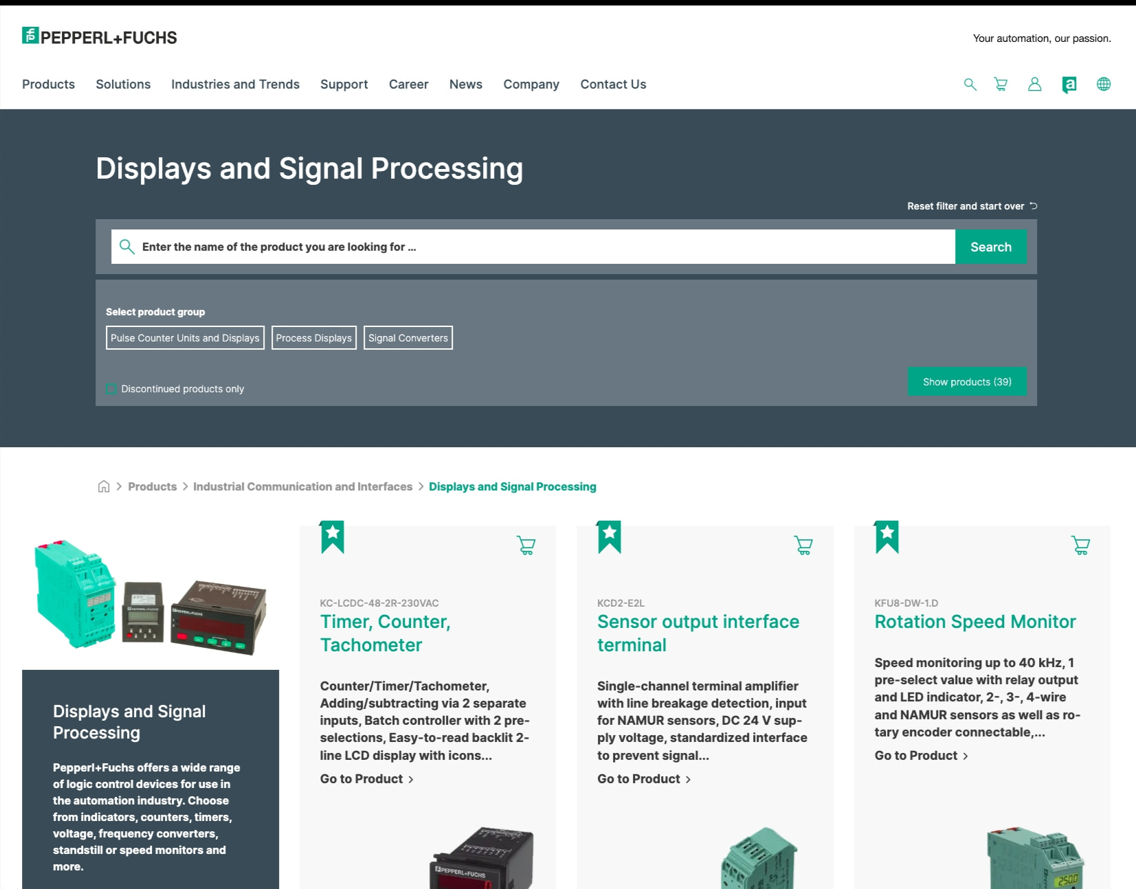Select Signal Converters product group
The image size is (1136, 889).
tap(408, 338)
